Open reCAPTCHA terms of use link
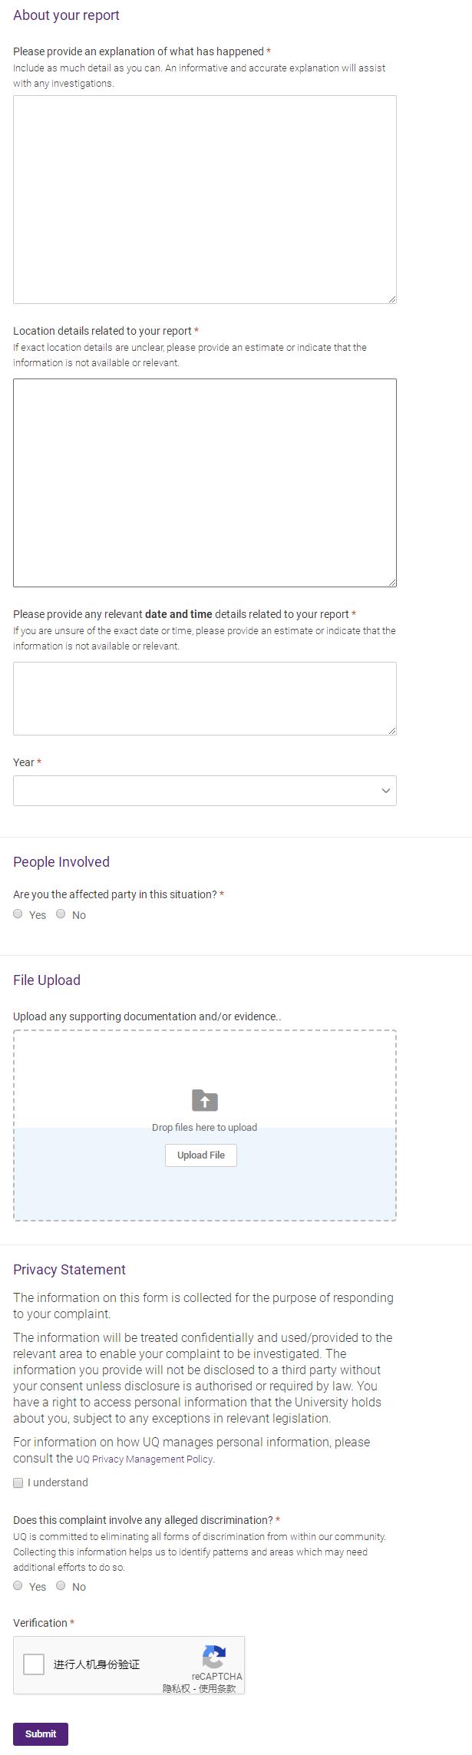The height and width of the screenshot is (1755, 472). [x=217, y=1688]
